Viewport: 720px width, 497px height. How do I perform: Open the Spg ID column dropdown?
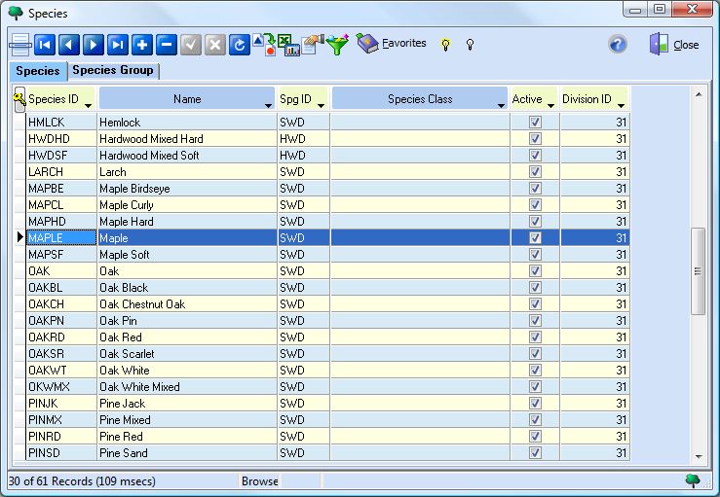[321, 103]
